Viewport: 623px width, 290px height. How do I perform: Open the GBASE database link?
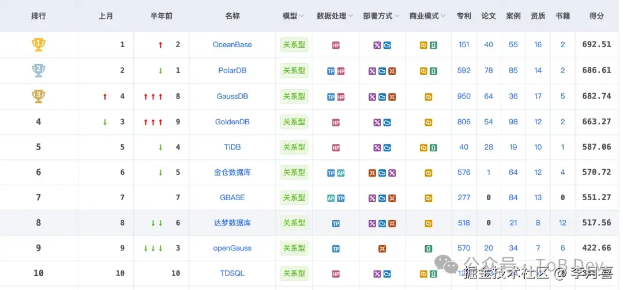click(232, 198)
